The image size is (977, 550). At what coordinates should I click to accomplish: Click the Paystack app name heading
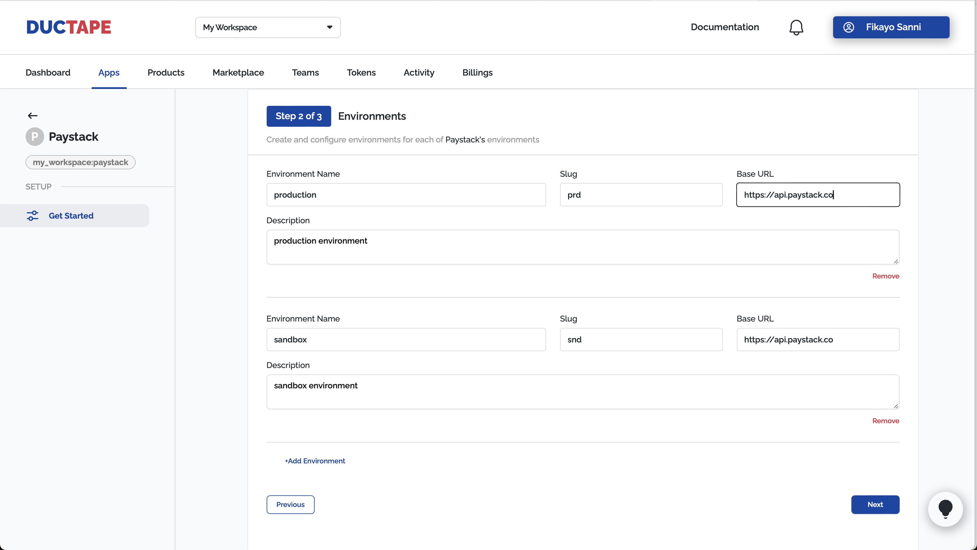(x=74, y=136)
